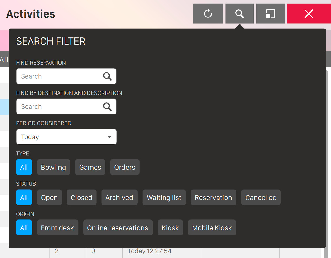Select the Bowling type filter
The image size is (331, 258).
pyautogui.click(x=54, y=167)
